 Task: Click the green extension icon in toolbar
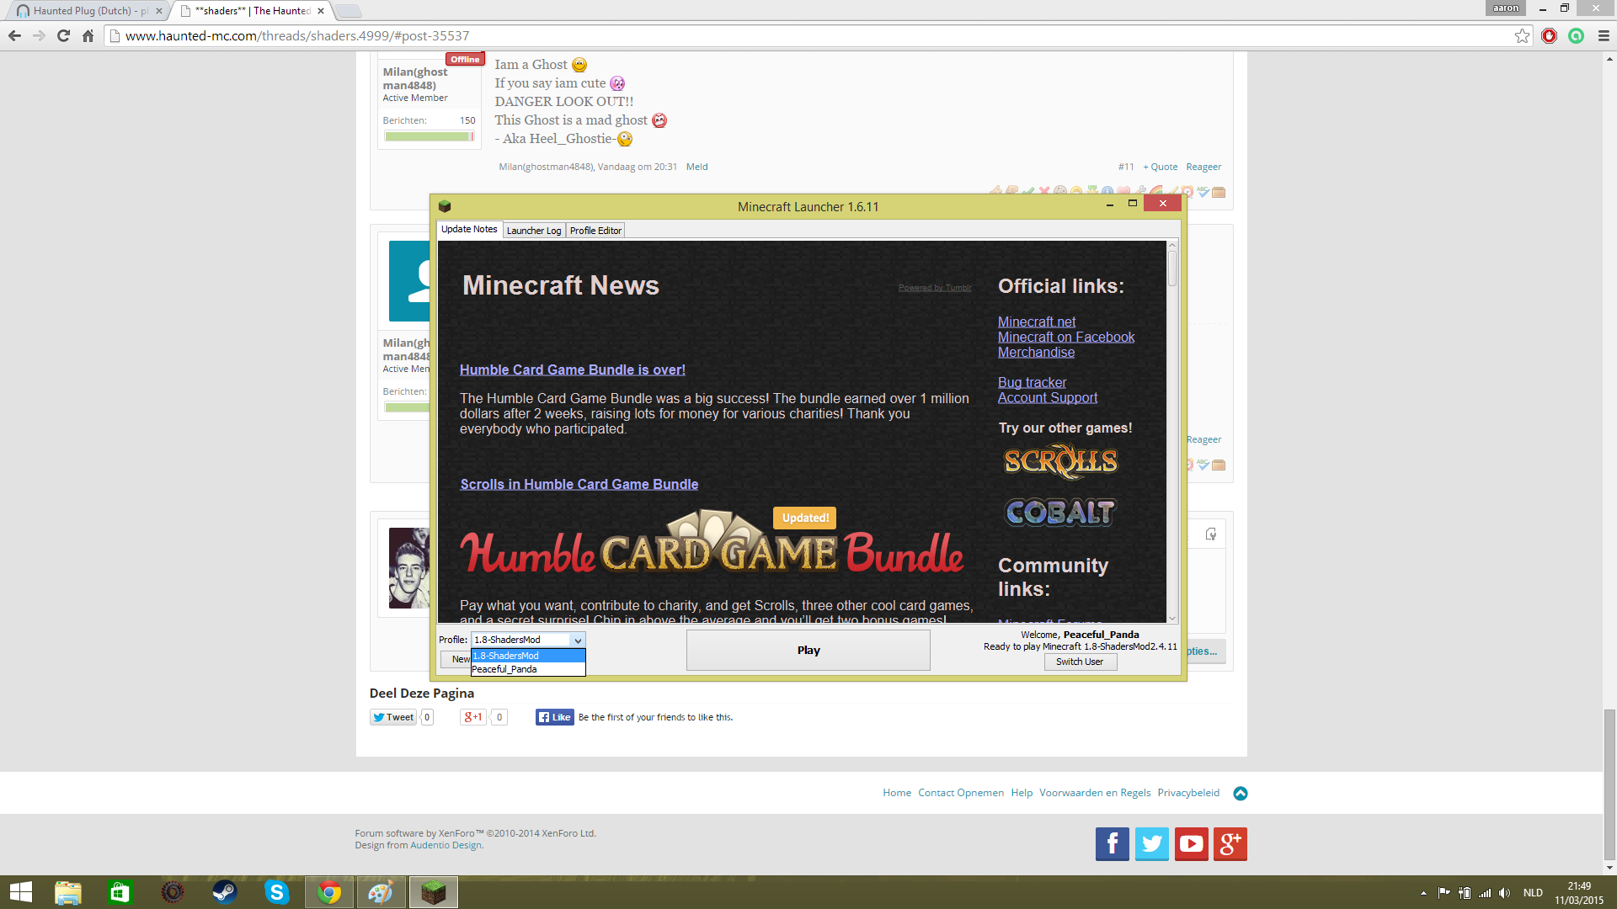pyautogui.click(x=1576, y=35)
